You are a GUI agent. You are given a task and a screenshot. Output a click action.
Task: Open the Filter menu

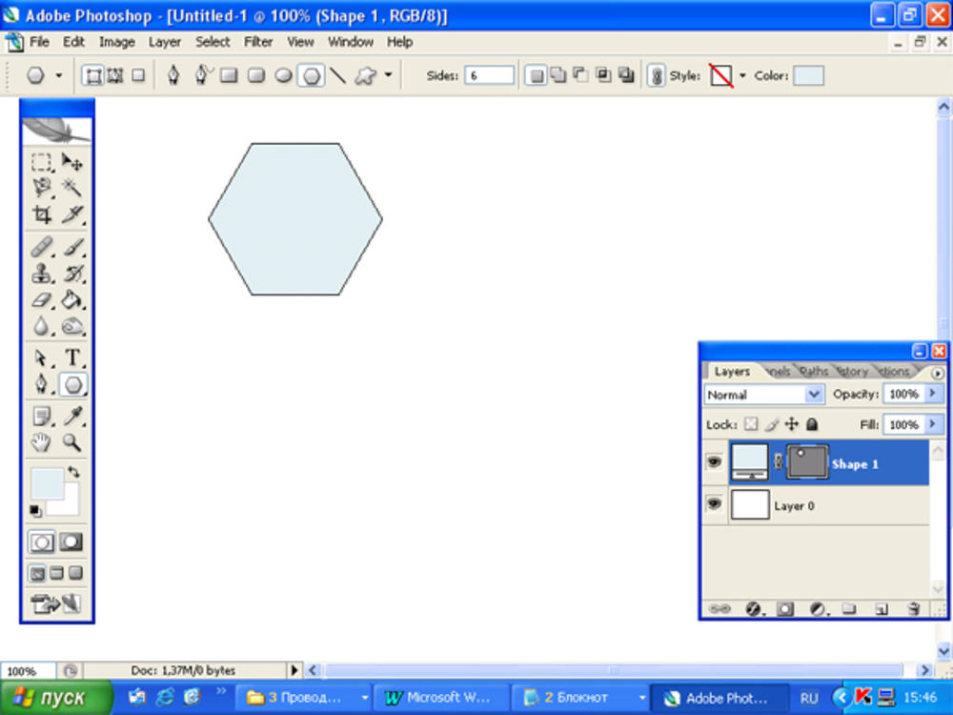click(258, 42)
